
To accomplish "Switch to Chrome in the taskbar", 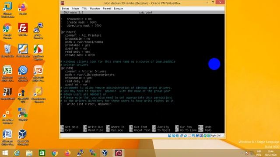I will (x=55, y=153).
